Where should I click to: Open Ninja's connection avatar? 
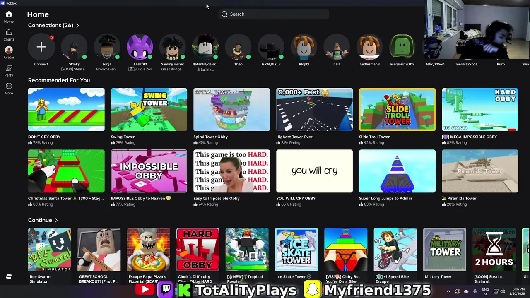pyautogui.click(x=107, y=47)
